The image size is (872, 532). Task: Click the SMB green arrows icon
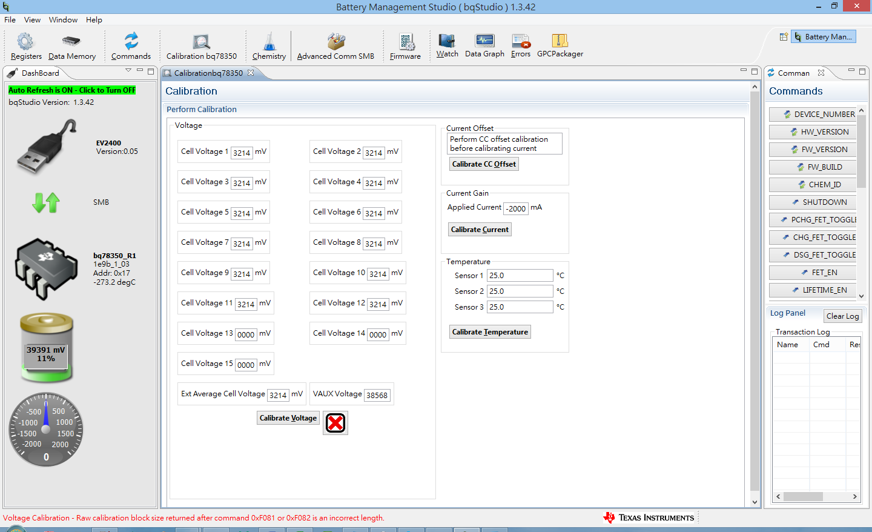(x=46, y=202)
